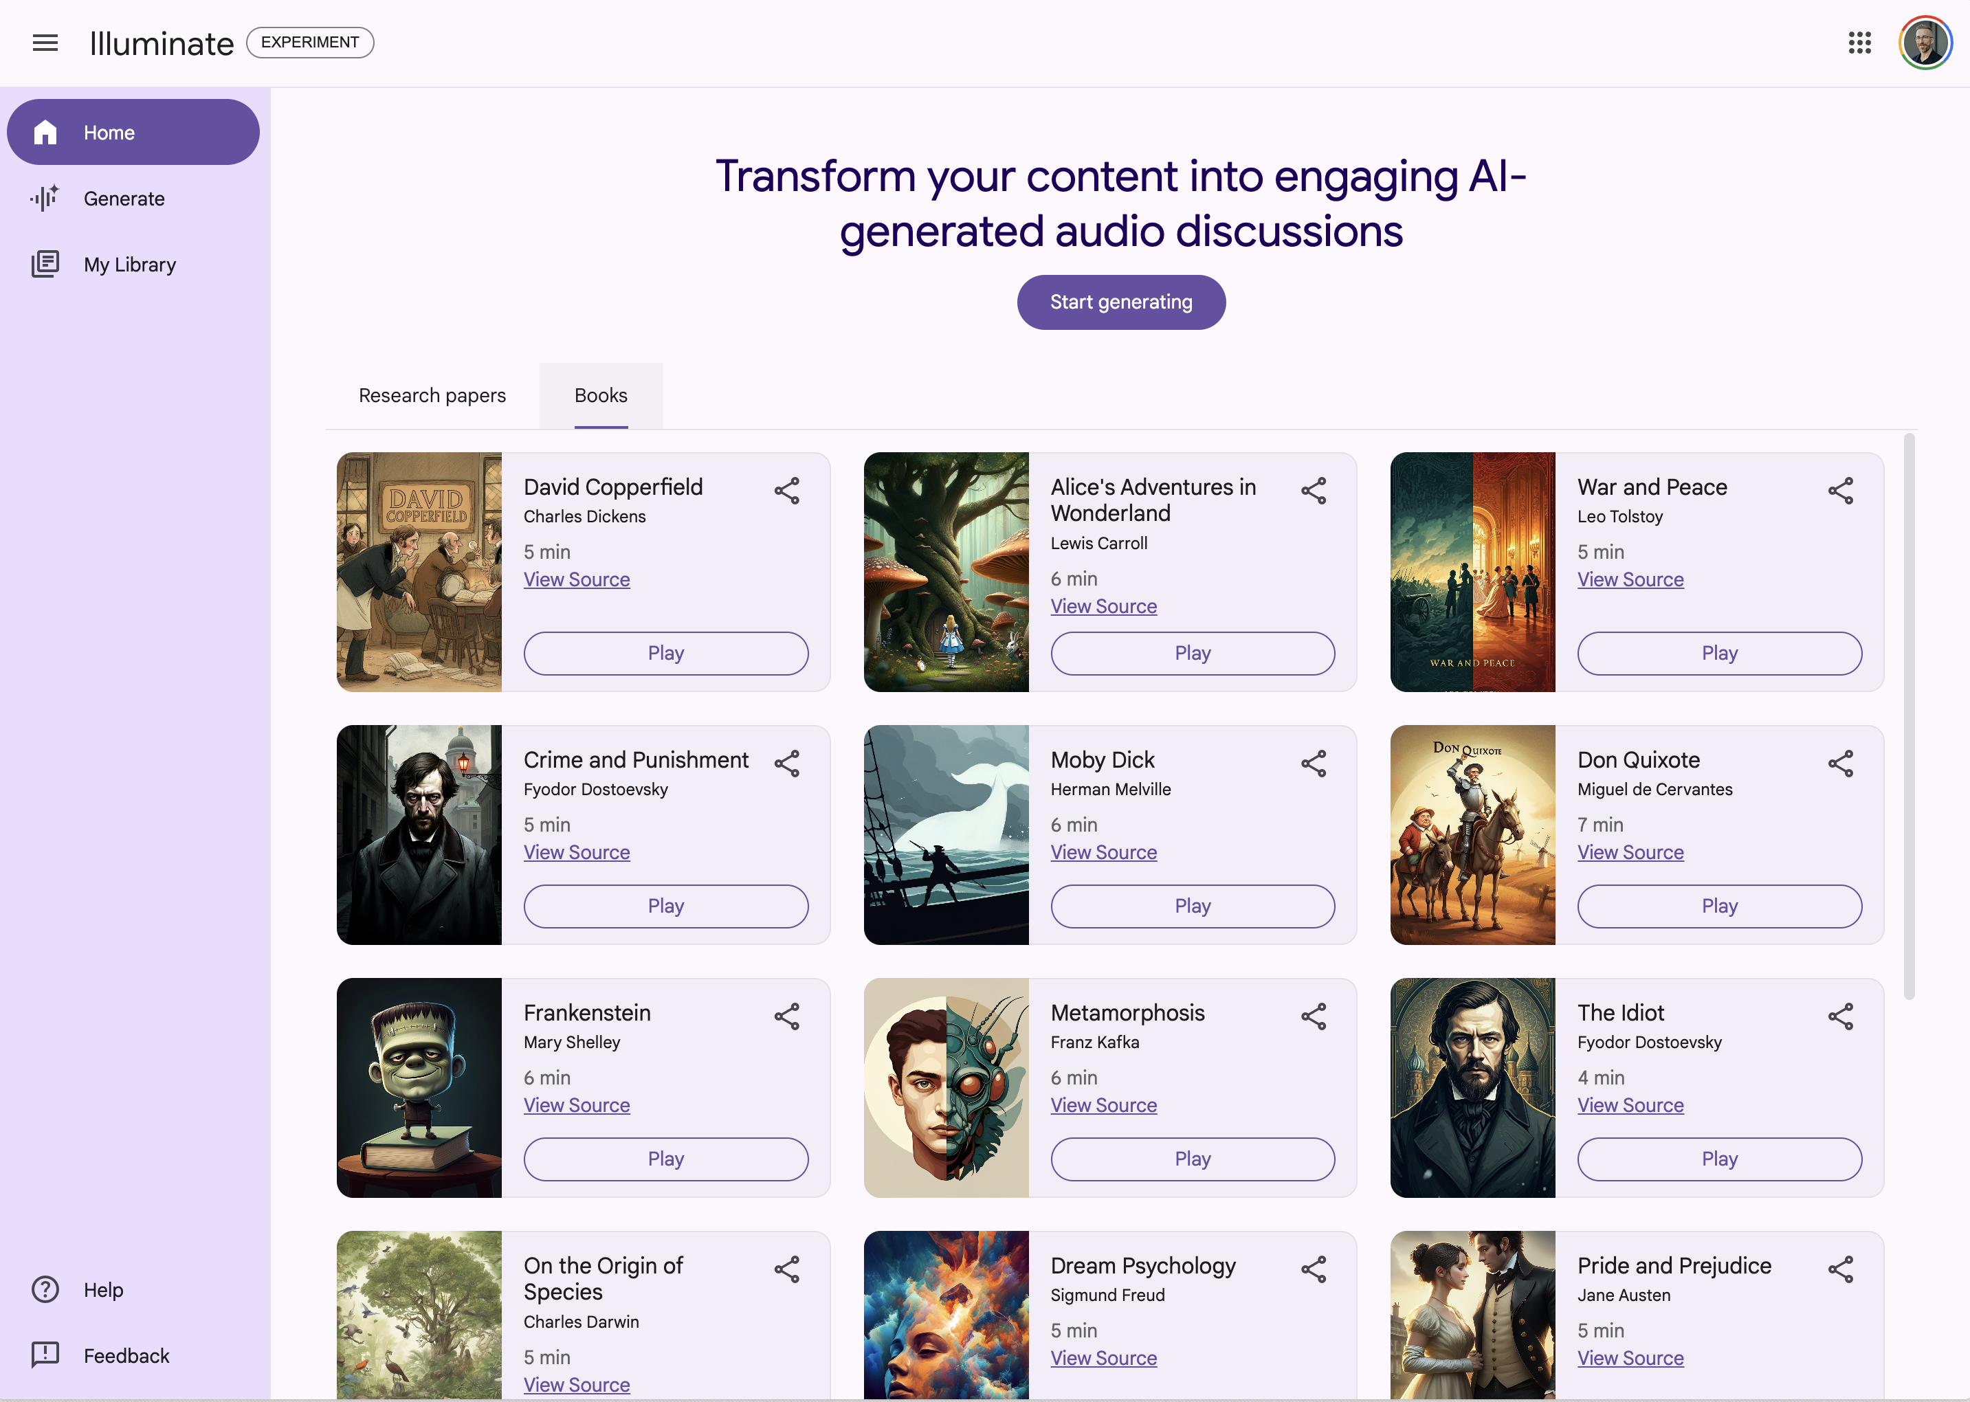Viewport: 1970px width, 1402px height.
Task: Open the Feedback option
Action: pyautogui.click(x=125, y=1355)
